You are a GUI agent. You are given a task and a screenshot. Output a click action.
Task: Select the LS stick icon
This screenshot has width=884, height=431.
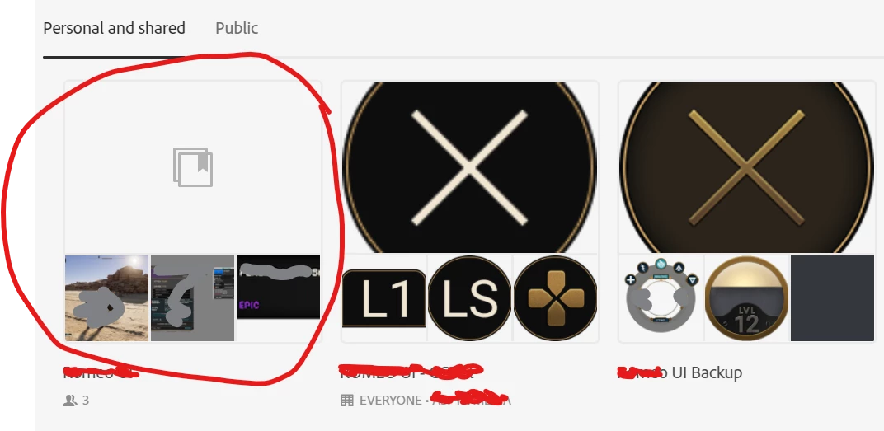pyautogui.click(x=470, y=298)
